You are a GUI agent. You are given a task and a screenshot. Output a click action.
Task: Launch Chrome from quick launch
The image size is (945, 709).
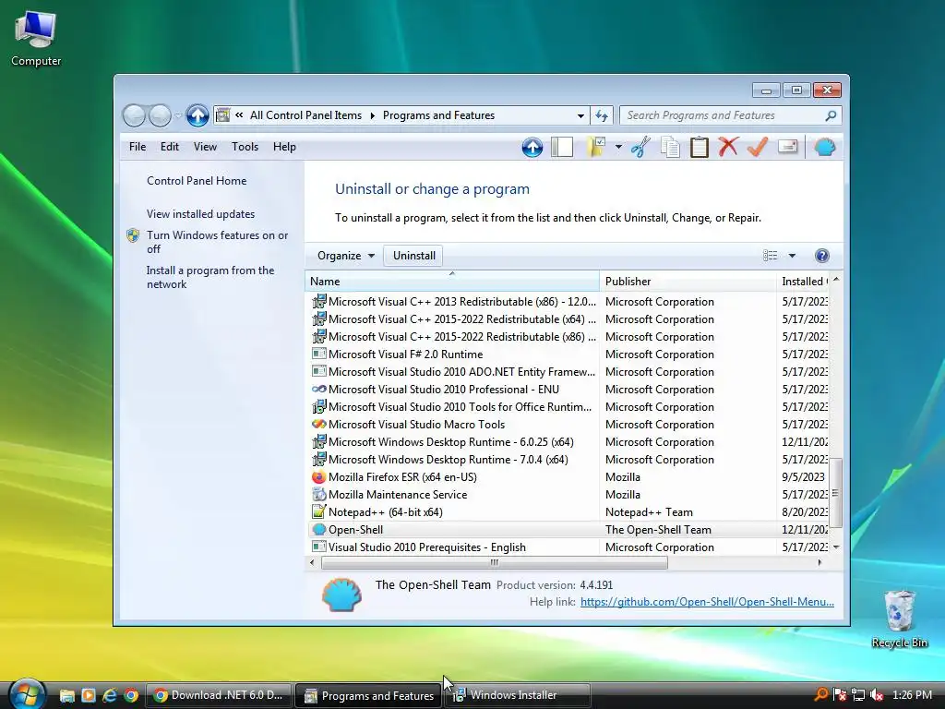tap(131, 695)
